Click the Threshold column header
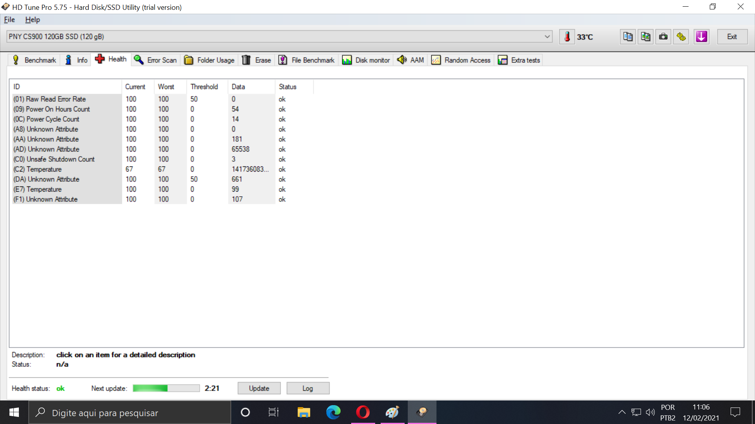This screenshot has height=424, width=755. 208,87
